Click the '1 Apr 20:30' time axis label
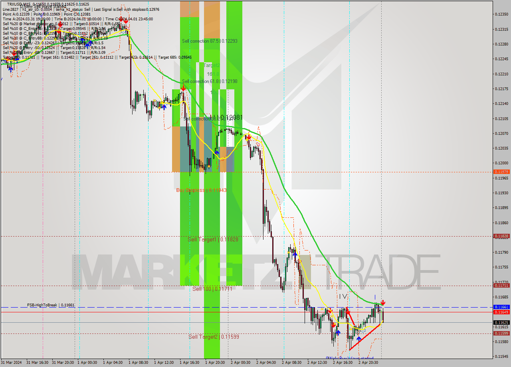This screenshot has width=511, height=367. click(x=216, y=363)
